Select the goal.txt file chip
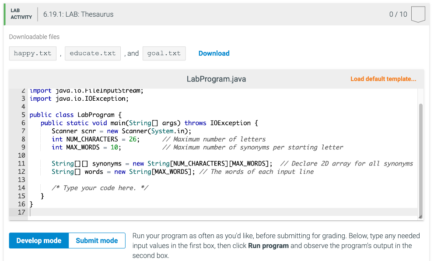 tap(164, 53)
